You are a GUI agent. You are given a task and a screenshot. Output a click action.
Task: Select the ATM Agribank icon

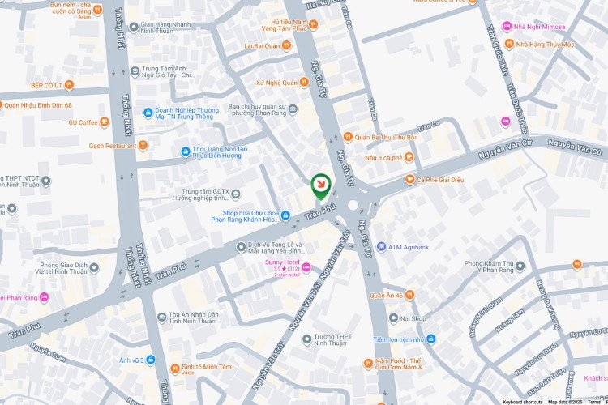click(381, 247)
